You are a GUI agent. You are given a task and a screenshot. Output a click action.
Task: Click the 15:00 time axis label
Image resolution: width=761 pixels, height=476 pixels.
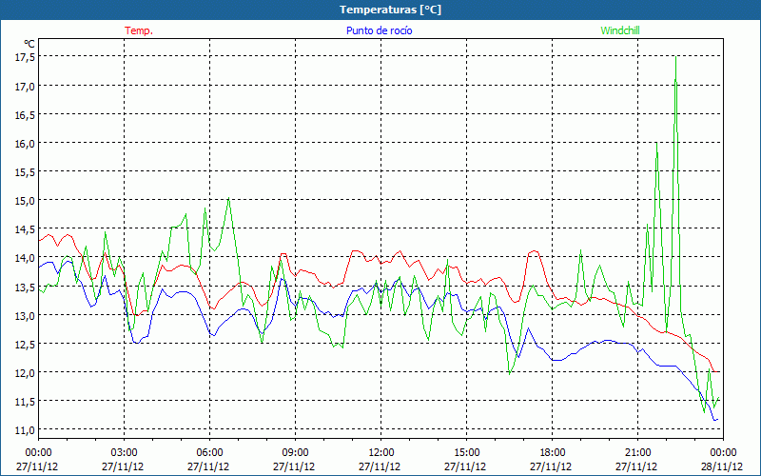466,453
